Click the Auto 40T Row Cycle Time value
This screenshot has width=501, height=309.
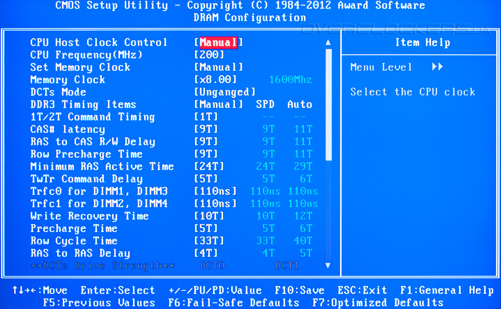click(303, 242)
